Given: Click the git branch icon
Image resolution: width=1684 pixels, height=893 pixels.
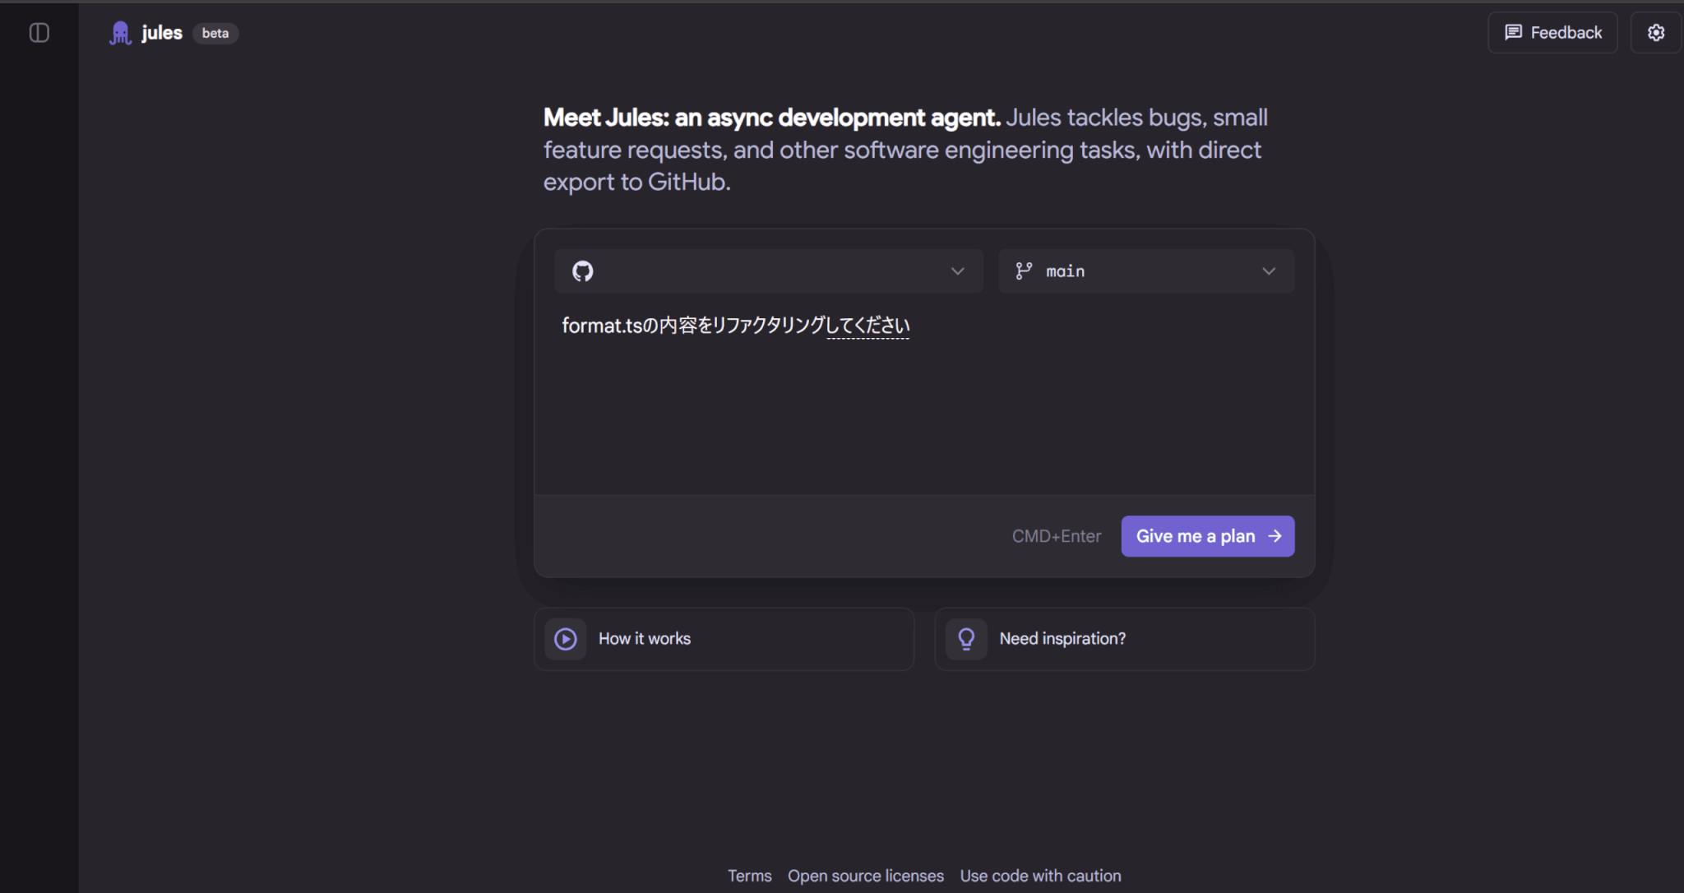Looking at the screenshot, I should pos(1024,271).
